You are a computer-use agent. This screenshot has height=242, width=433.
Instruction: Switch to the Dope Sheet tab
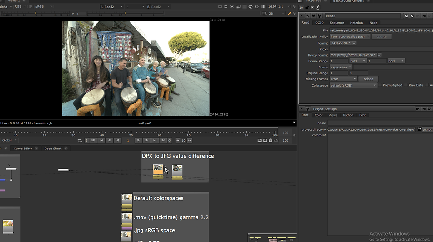[53, 149]
